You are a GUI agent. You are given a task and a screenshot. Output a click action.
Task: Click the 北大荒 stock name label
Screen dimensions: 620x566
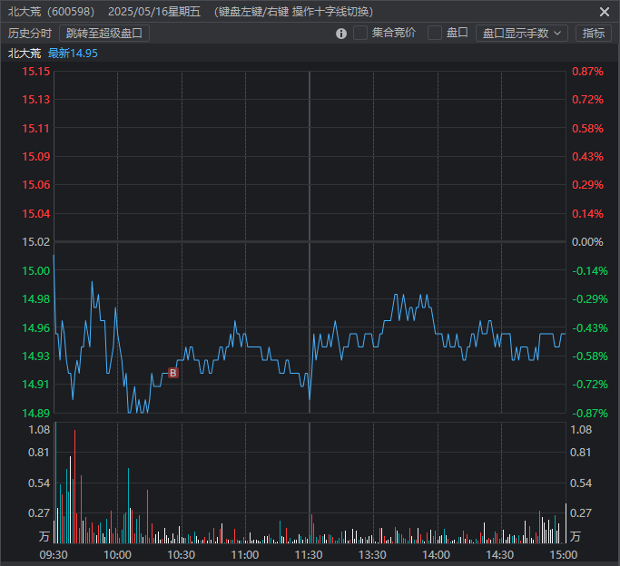pyautogui.click(x=24, y=54)
